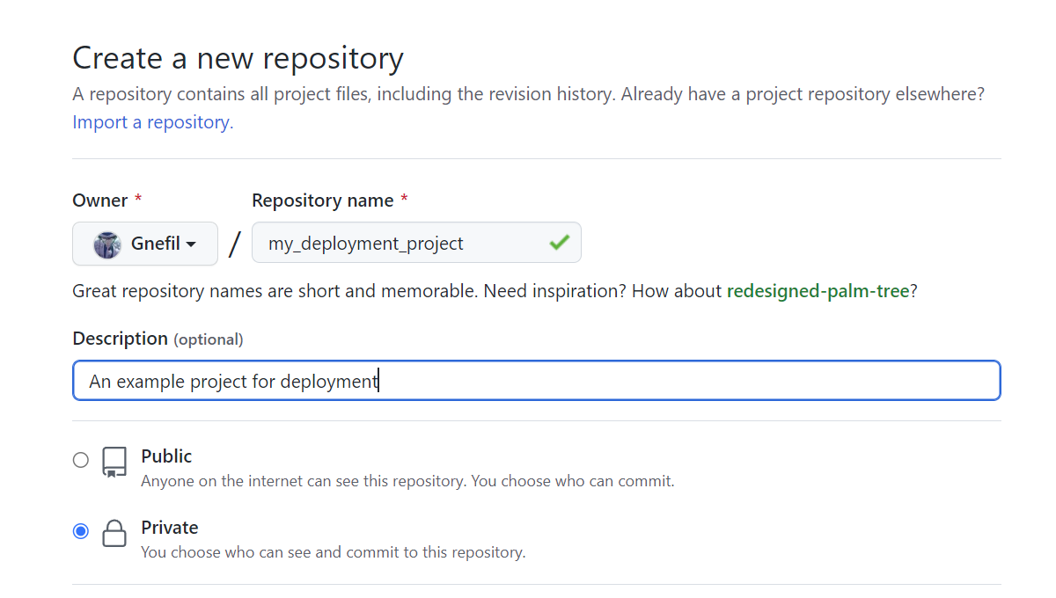Open the Owner dropdown showing Gnefil
Screen dimensions: 1056x598
tap(145, 244)
